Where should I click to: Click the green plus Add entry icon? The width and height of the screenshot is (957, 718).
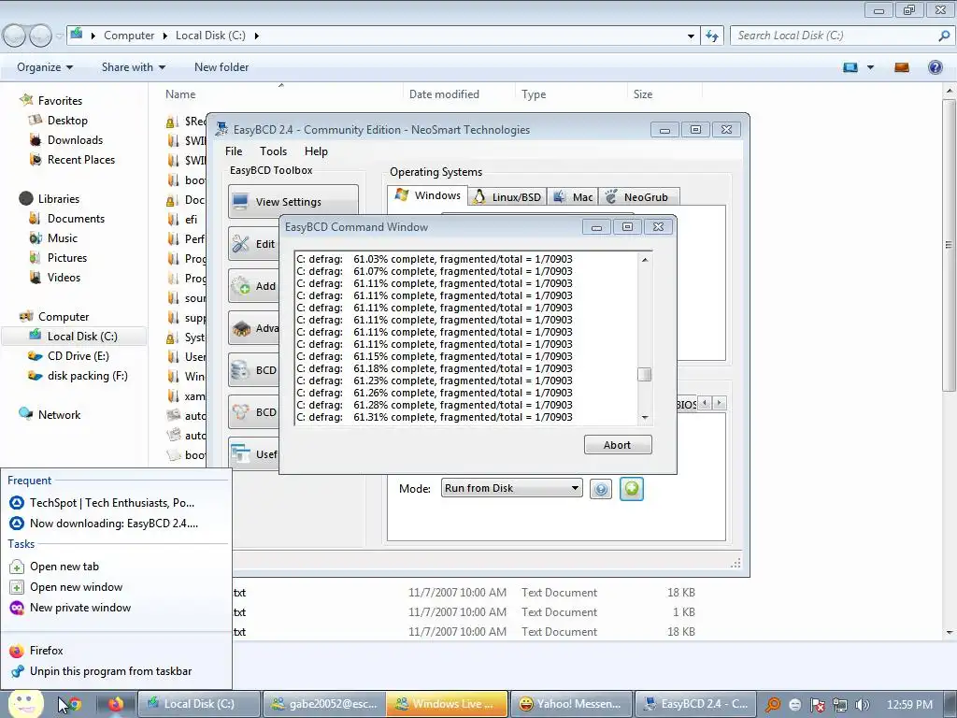[240, 286]
